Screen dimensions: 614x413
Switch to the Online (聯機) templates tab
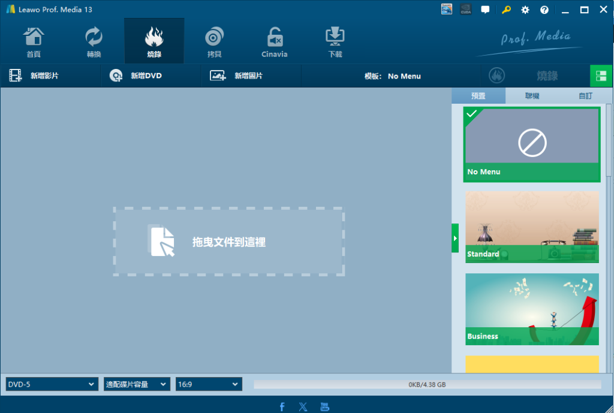tap(532, 96)
